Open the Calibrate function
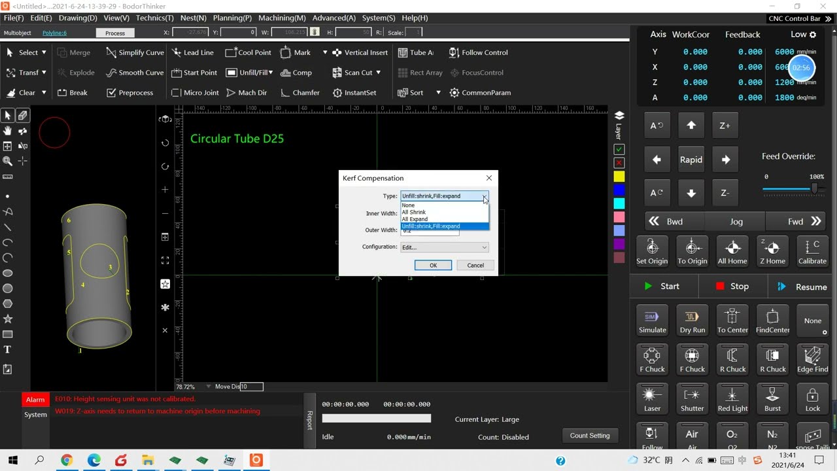The image size is (837, 471). click(x=812, y=252)
